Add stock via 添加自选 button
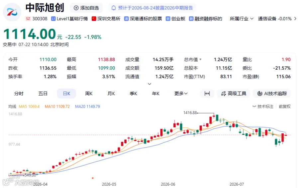Viewport: 299px width, 188px height. 86,8
